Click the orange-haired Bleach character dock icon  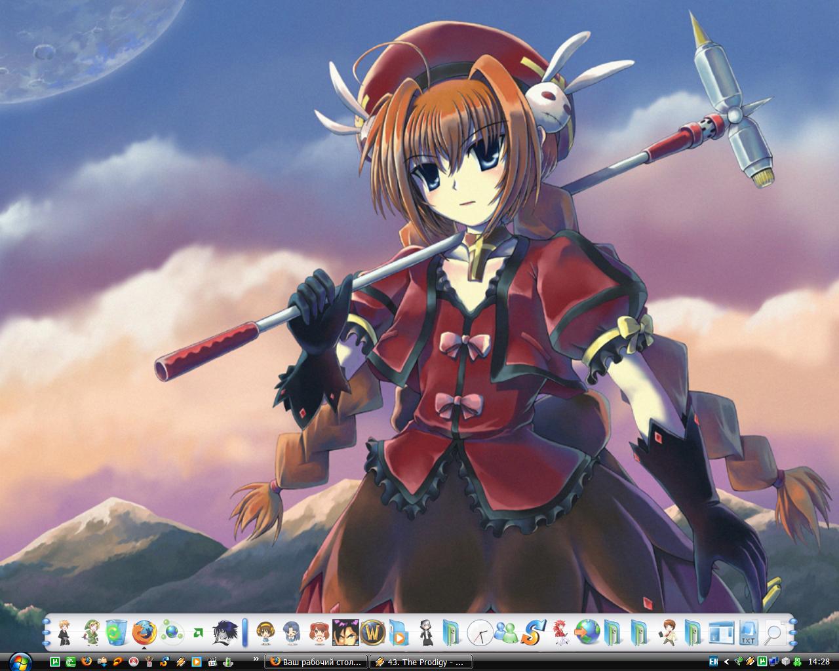(x=63, y=633)
